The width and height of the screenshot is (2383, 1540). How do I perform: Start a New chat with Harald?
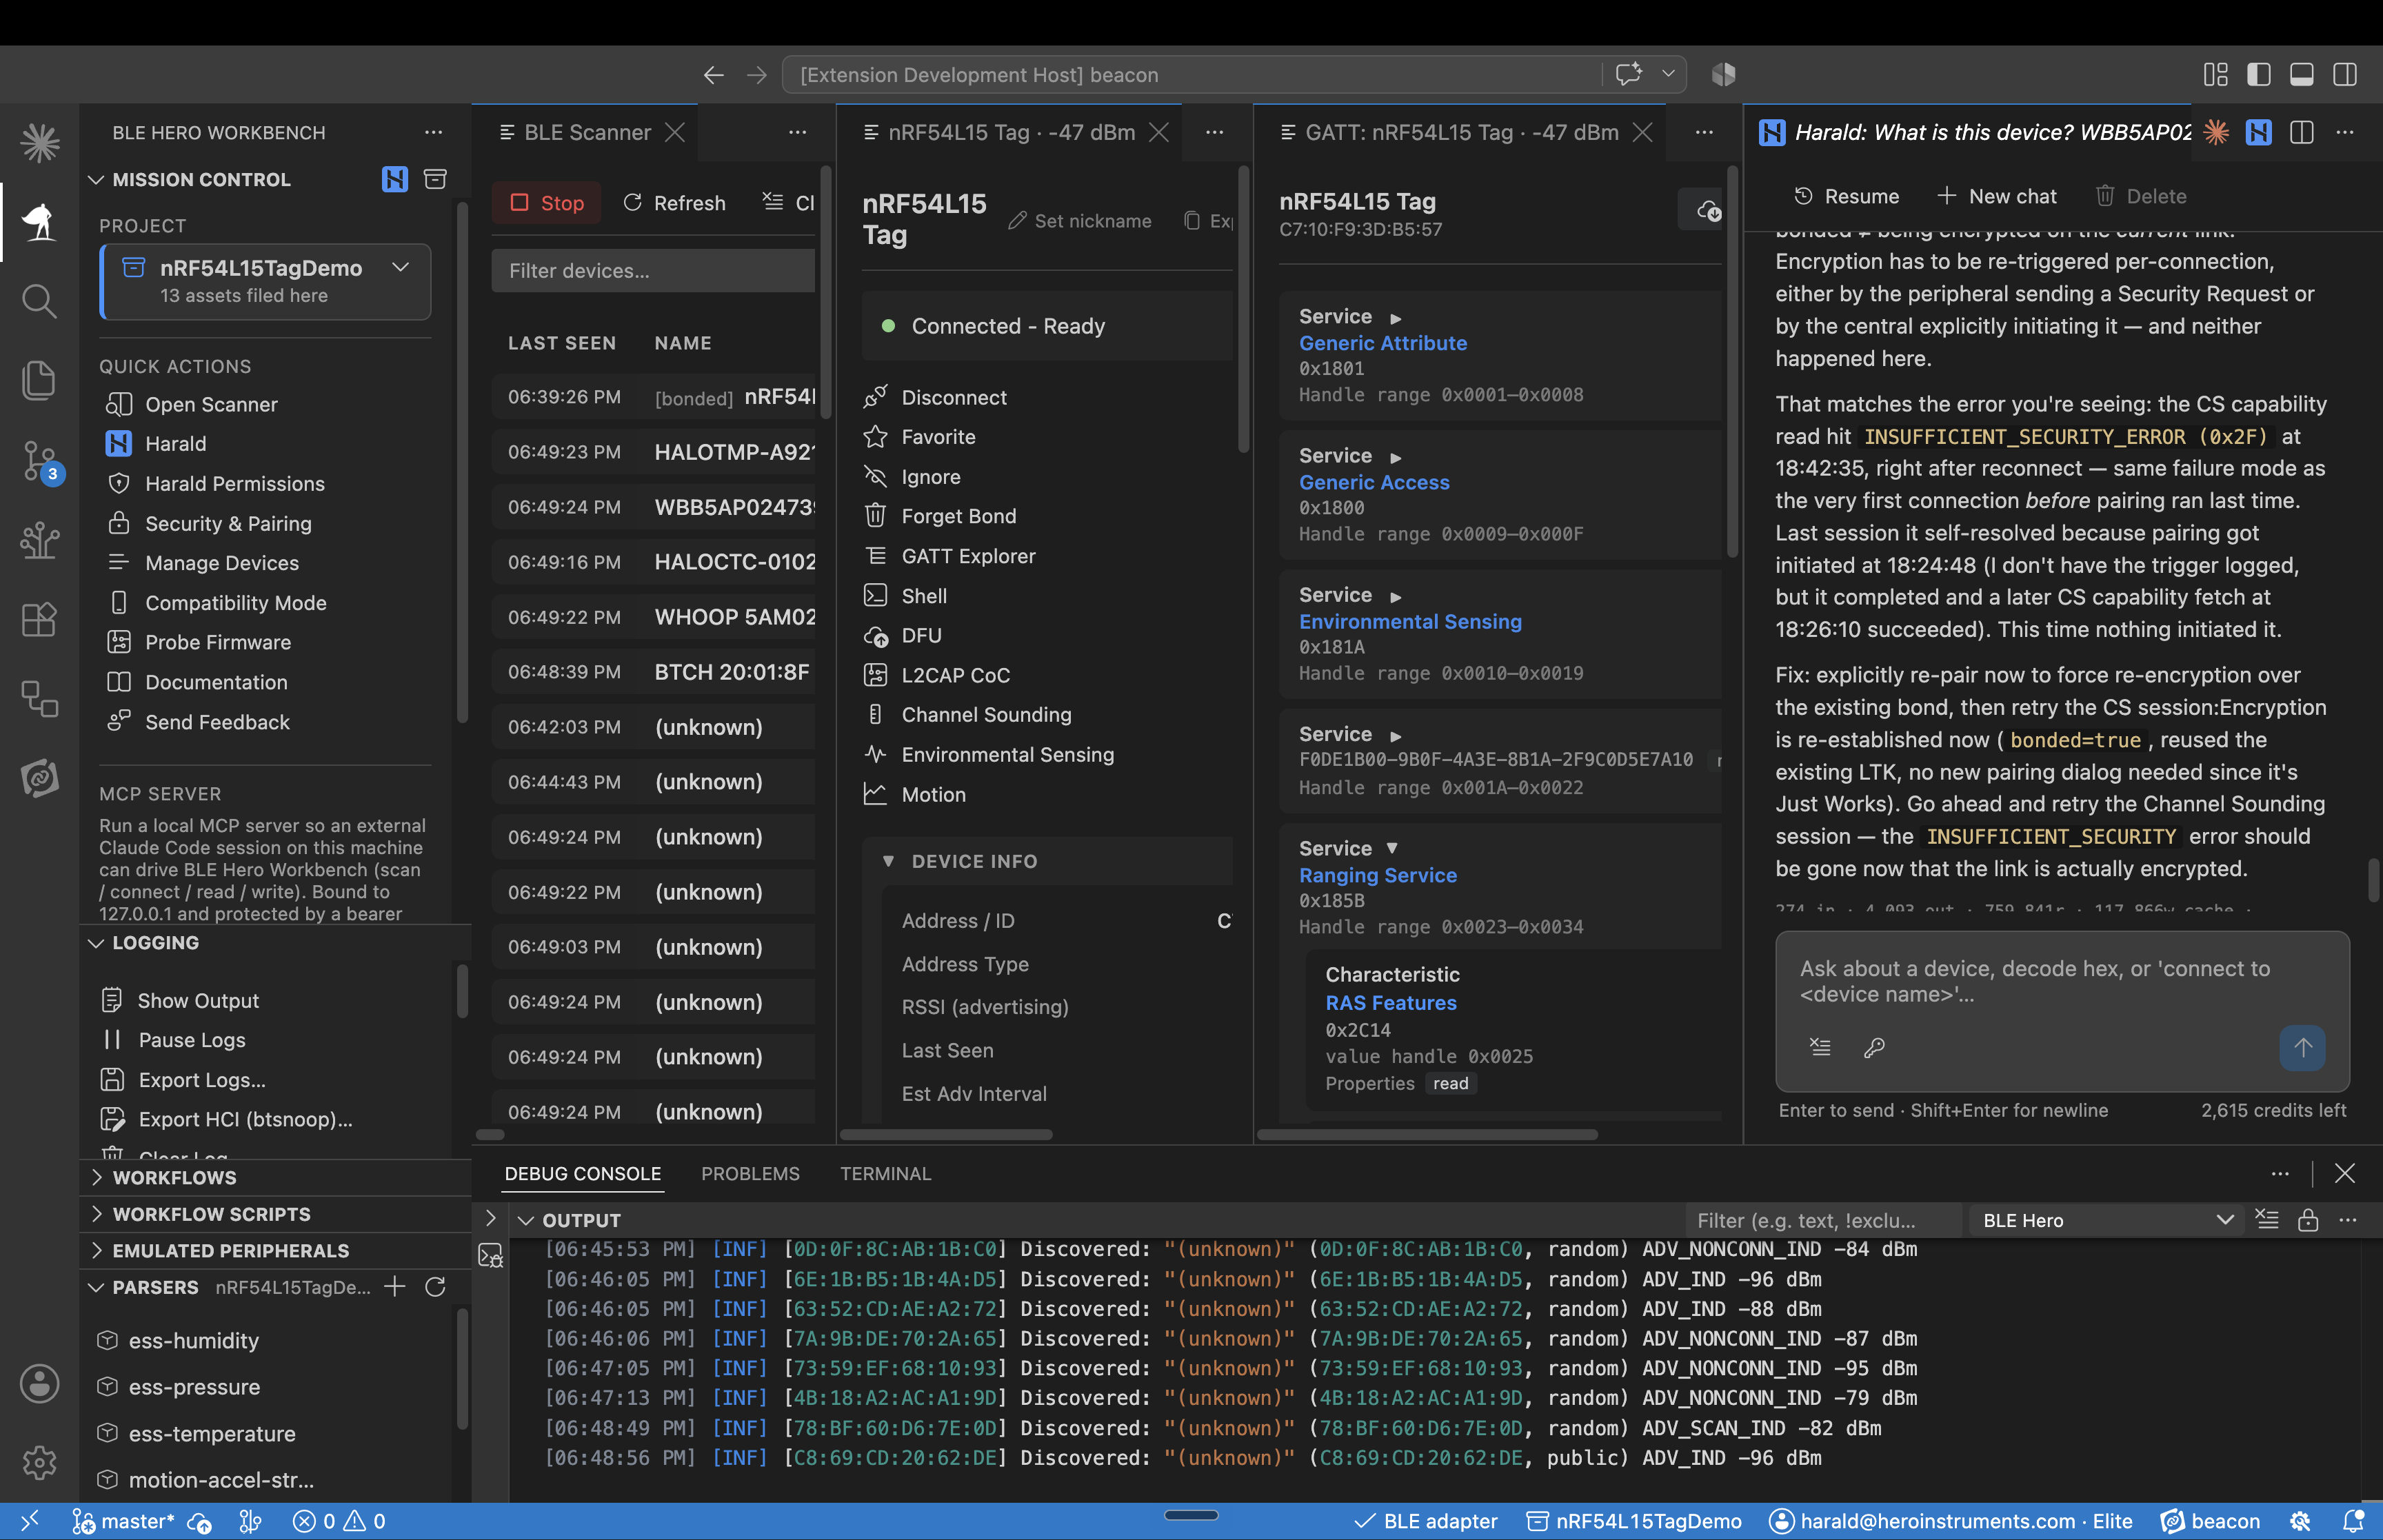1996,196
